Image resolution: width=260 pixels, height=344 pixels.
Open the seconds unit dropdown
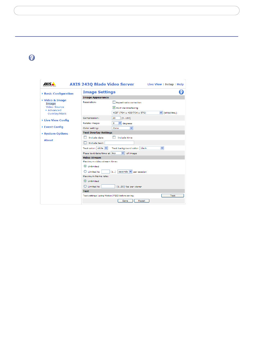point(125,172)
